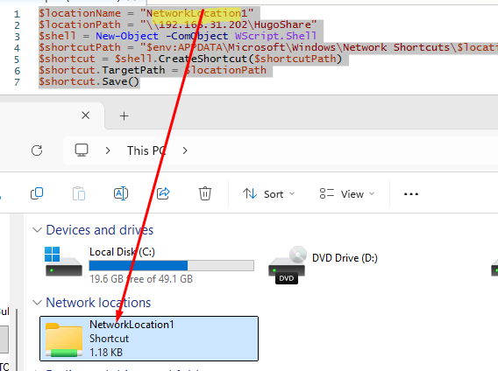Image resolution: width=498 pixels, height=371 pixels.
Task: Collapse the Devices and drives group
Action: (37, 230)
